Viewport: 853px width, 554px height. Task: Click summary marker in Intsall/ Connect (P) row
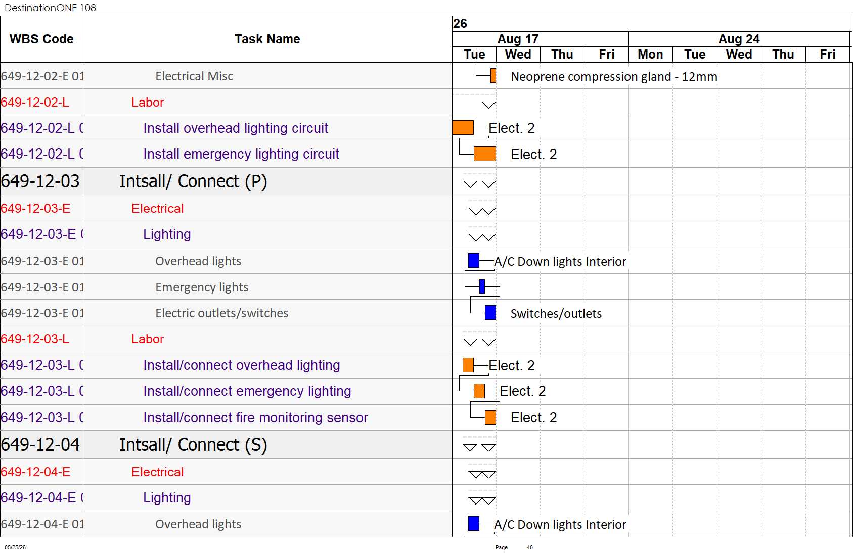(x=479, y=184)
